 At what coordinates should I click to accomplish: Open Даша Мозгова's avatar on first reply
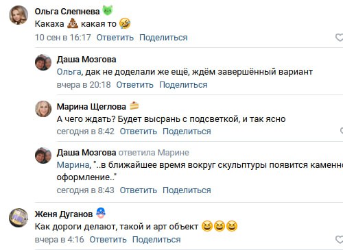click(x=43, y=62)
